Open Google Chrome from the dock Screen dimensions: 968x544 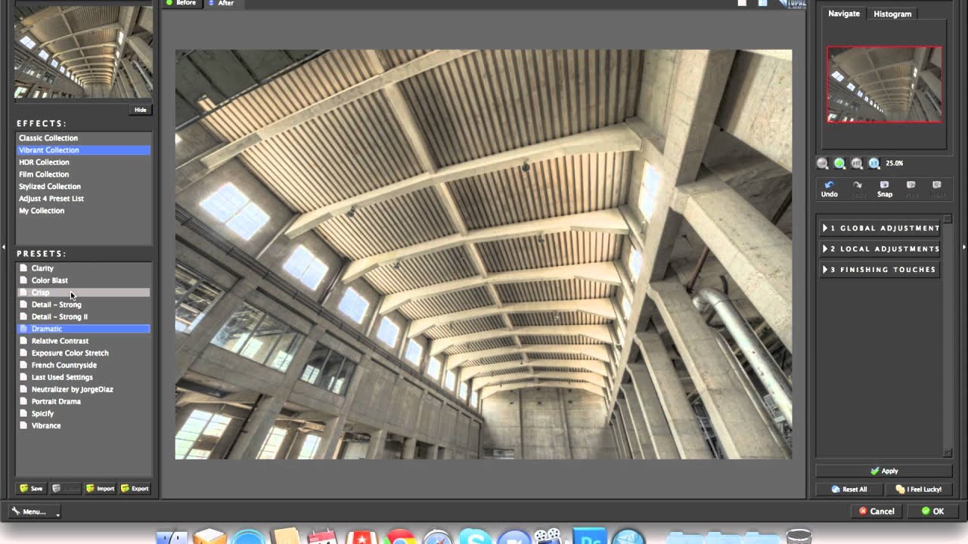(x=400, y=536)
